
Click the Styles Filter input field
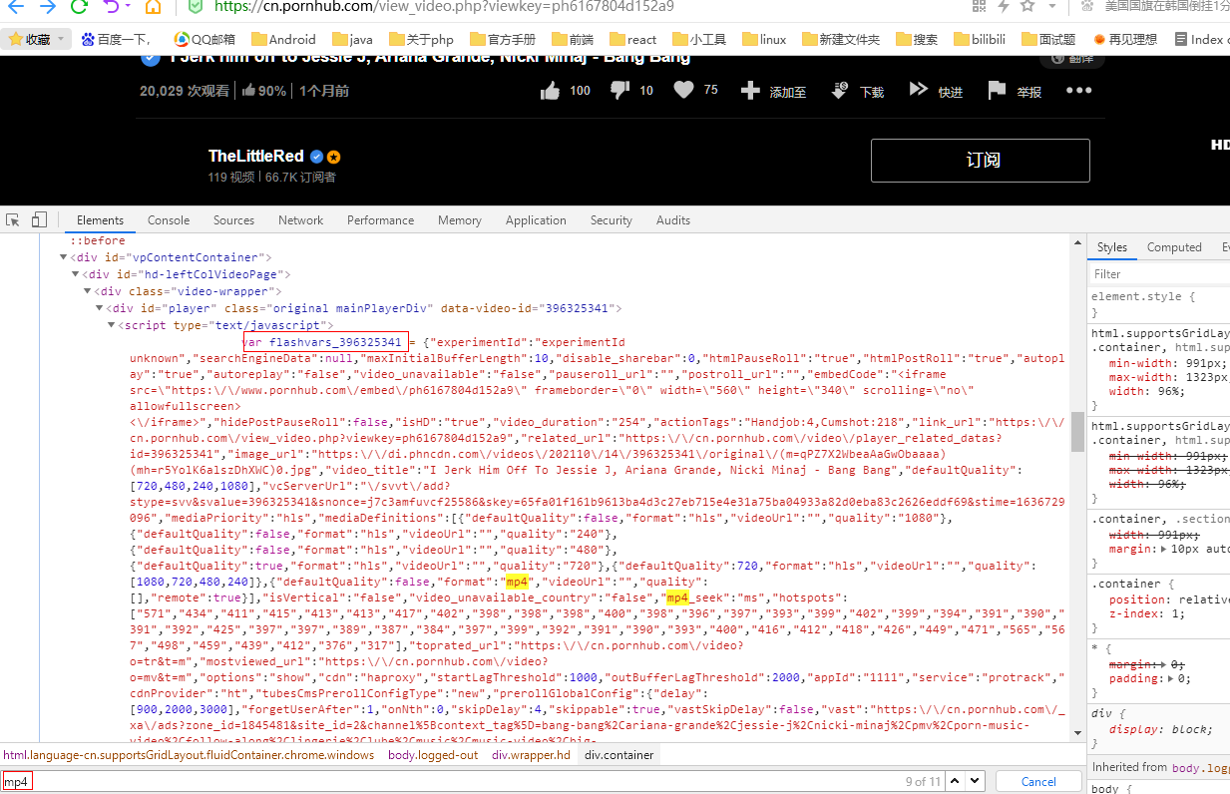pyautogui.click(x=1157, y=273)
